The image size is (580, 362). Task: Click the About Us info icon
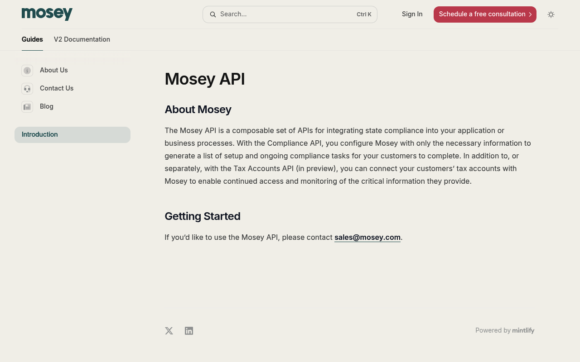coord(27,71)
